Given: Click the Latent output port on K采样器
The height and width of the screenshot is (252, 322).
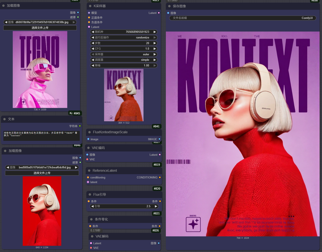Looking at the screenshot, I should coord(159,13).
